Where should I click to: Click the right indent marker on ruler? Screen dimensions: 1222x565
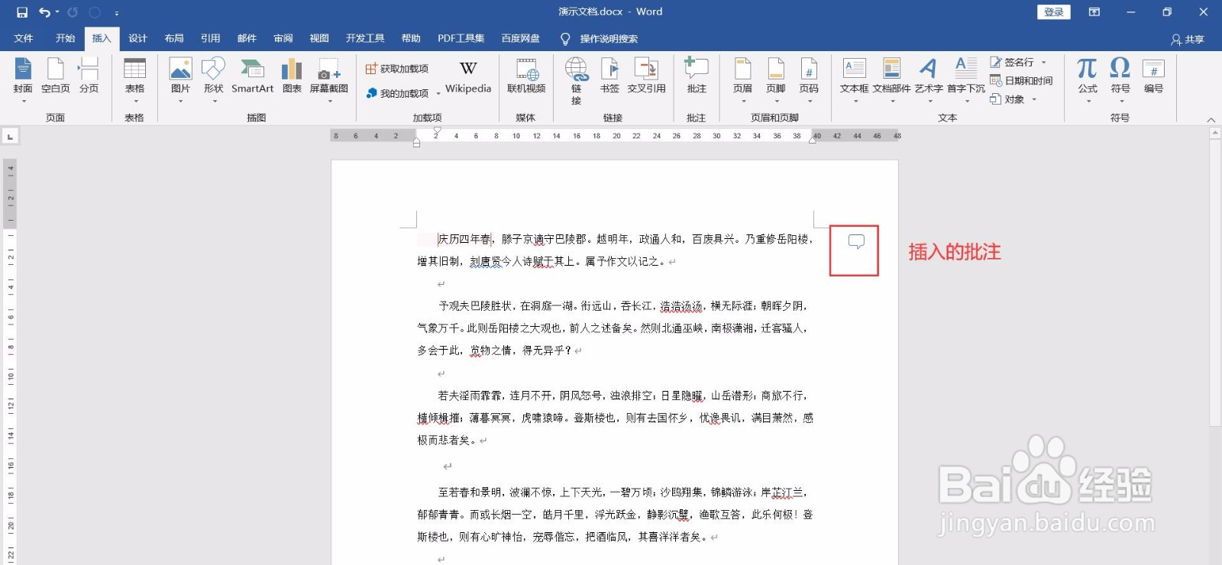[813, 140]
